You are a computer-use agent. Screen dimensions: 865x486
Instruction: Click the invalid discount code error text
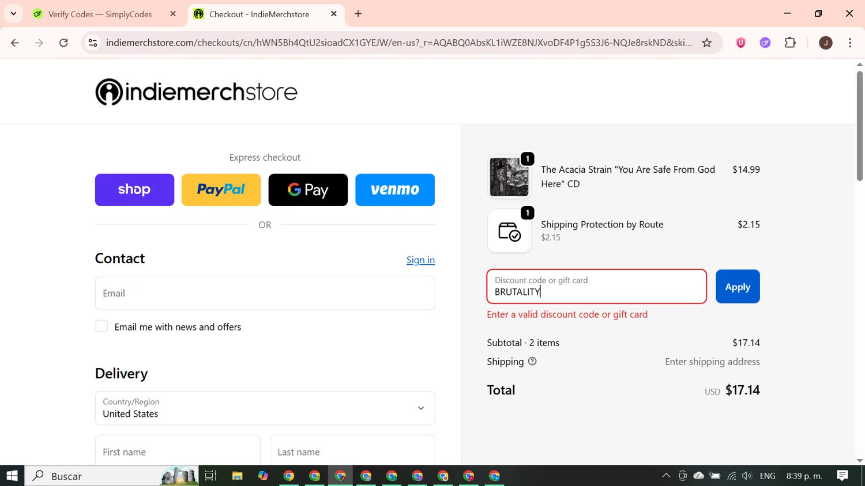tap(567, 314)
